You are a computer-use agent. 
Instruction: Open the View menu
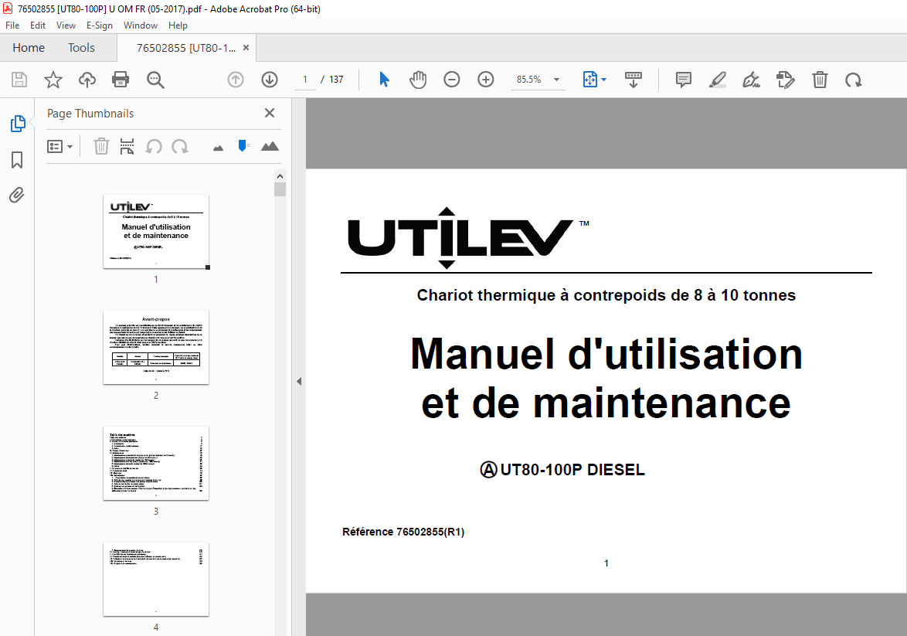pos(66,26)
